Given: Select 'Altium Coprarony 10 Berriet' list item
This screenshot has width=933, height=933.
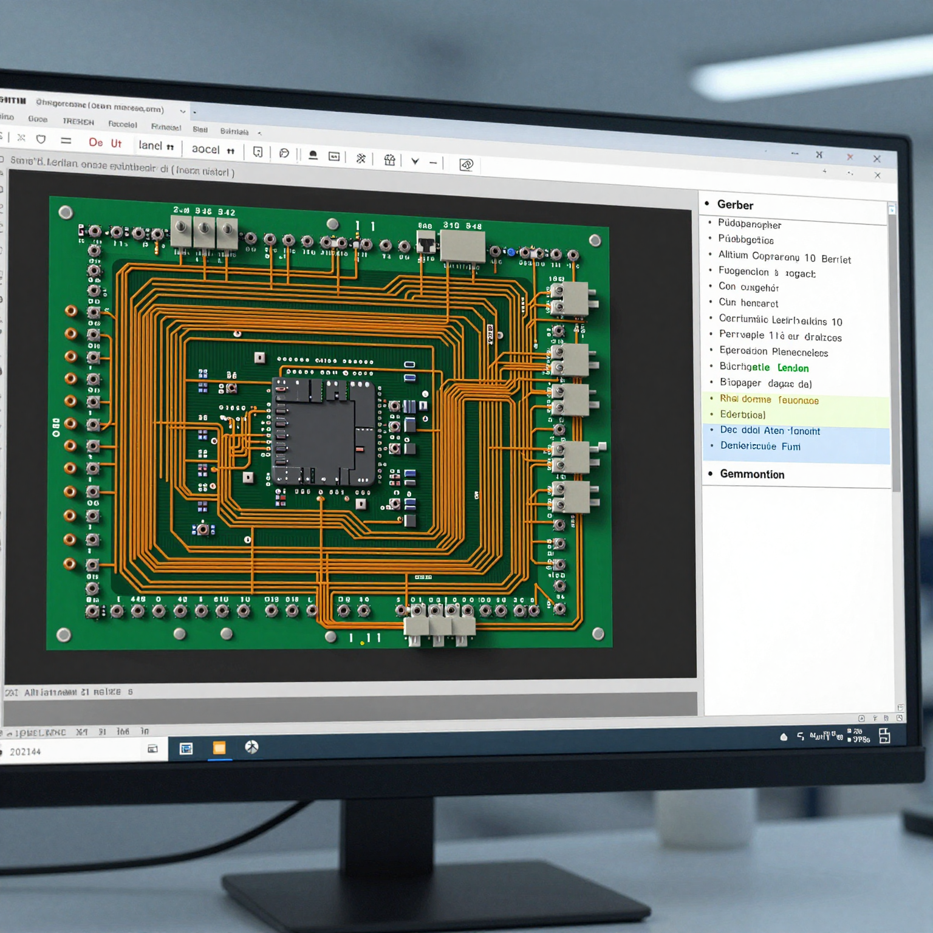Looking at the screenshot, I should click(x=784, y=257).
